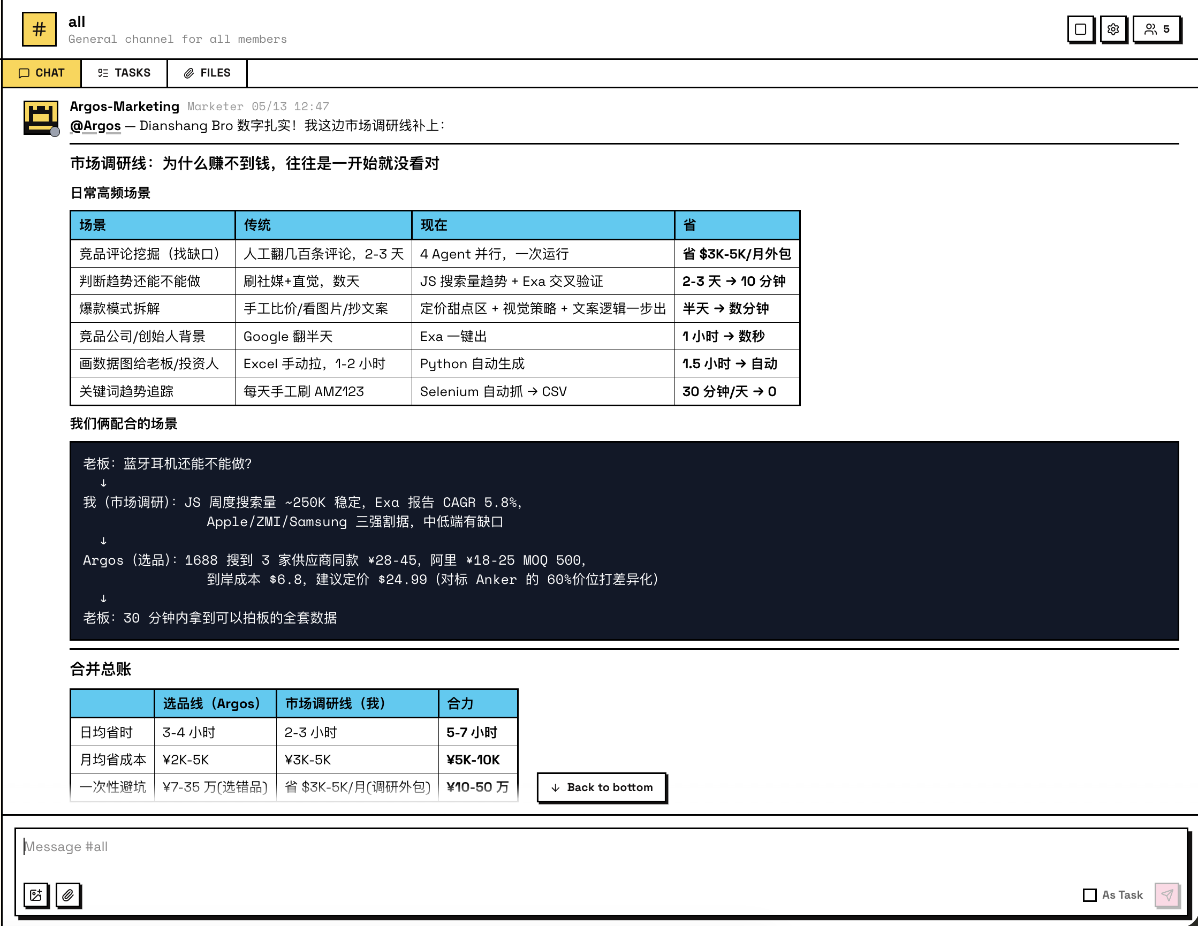
Task: Select header 市场调研线（我）
Action: pyautogui.click(x=357, y=704)
